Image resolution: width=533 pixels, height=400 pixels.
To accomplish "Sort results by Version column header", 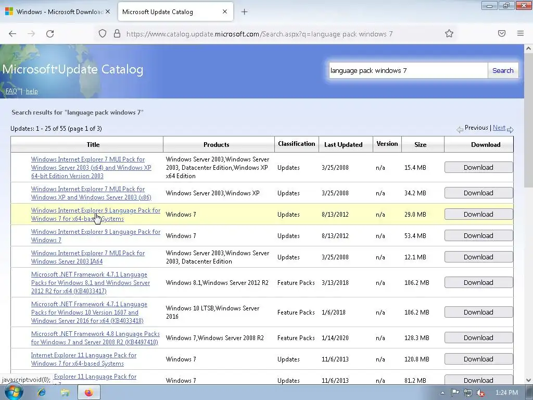I will click(x=387, y=144).
